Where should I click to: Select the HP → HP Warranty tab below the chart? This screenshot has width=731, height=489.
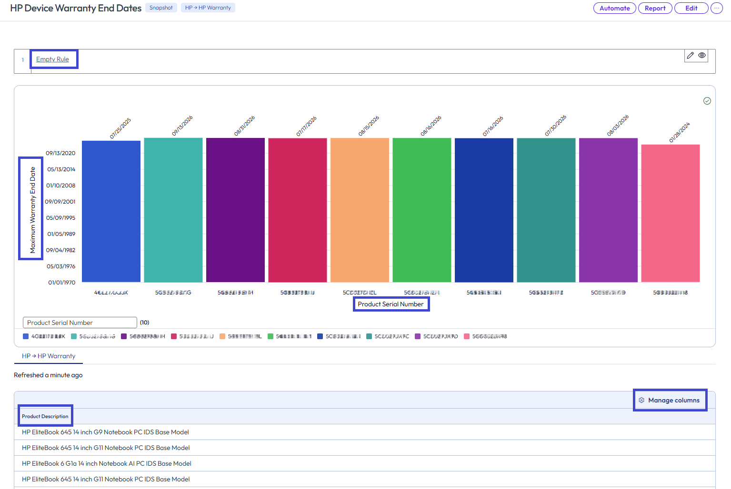coord(49,356)
